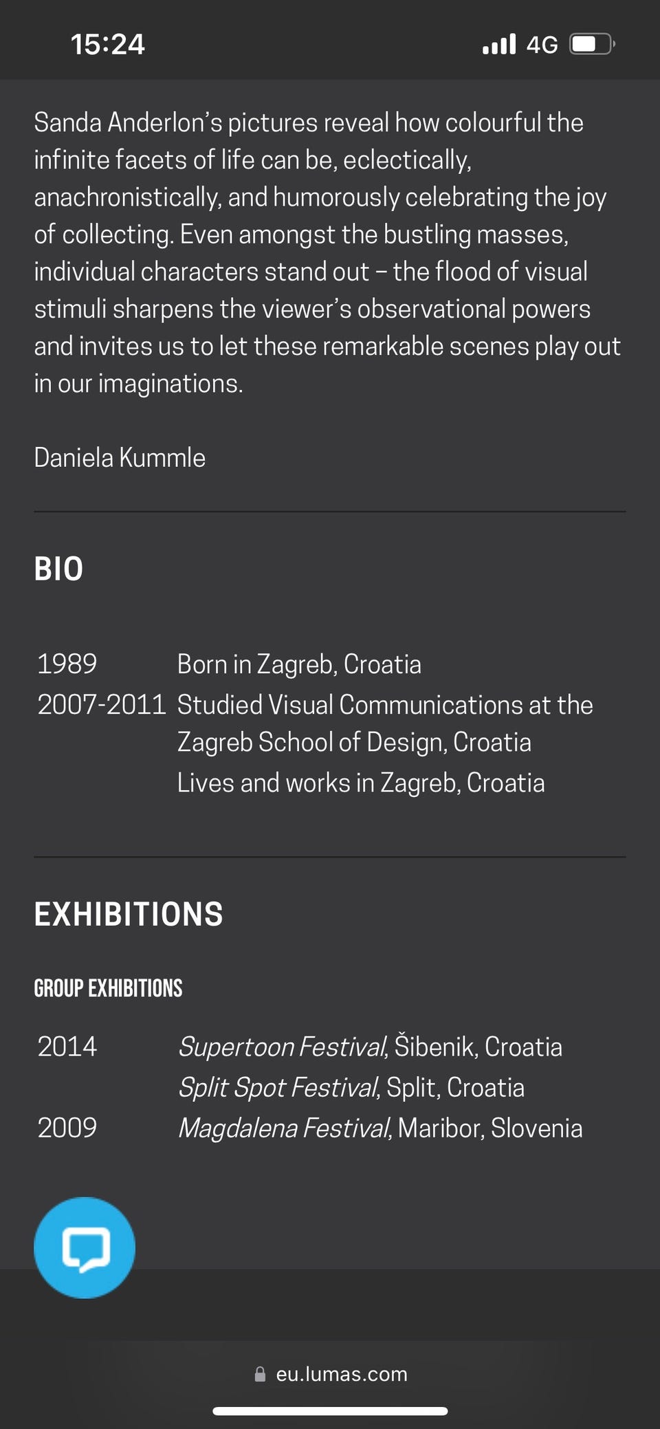Tap the home indicator bar
This screenshot has width=660, height=1429.
330,1411
